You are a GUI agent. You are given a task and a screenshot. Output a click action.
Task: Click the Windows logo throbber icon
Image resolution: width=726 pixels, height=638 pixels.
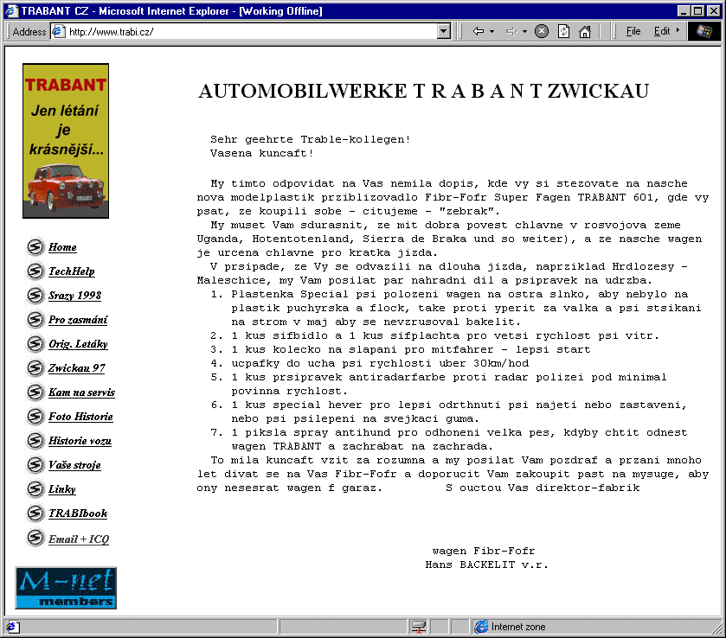704,31
